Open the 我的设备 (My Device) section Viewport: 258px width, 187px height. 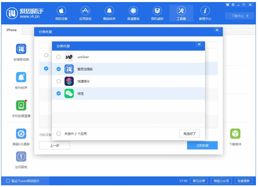coord(61,13)
